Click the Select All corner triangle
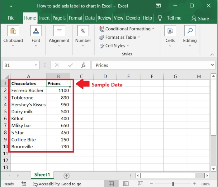Screen dimensions: 218x187 click(7, 77)
